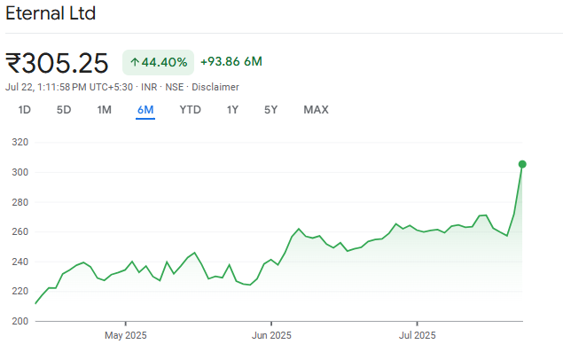Image resolution: width=563 pixels, height=352 pixels.
Task: Open the Disclaimer link
Action: (x=215, y=87)
